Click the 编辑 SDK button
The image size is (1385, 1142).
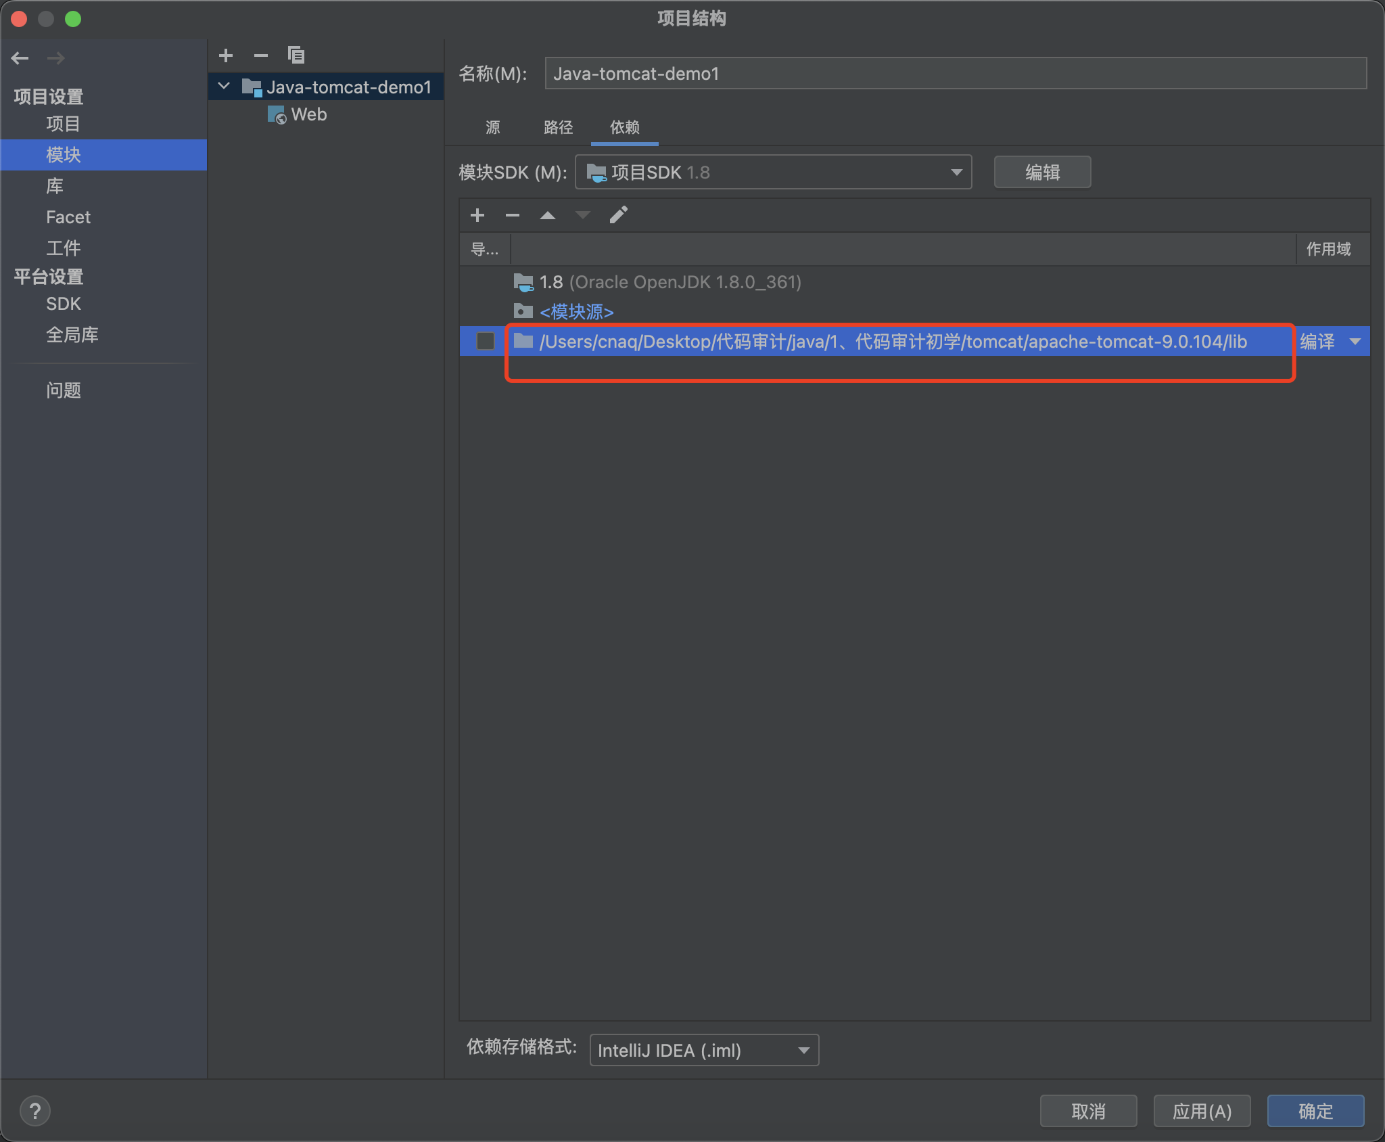[x=1042, y=172]
